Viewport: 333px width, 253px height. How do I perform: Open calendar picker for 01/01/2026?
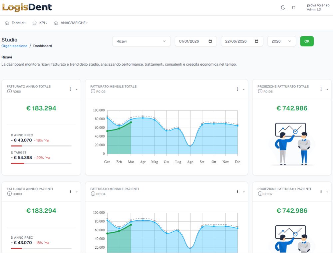210,41
